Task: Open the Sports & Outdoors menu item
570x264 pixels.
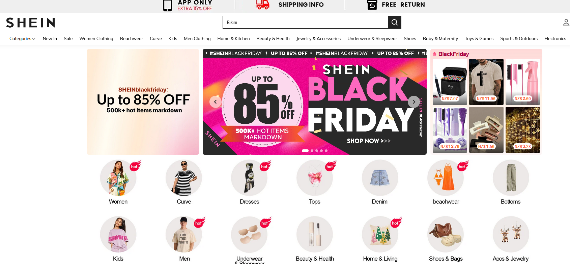Action: click(x=519, y=39)
